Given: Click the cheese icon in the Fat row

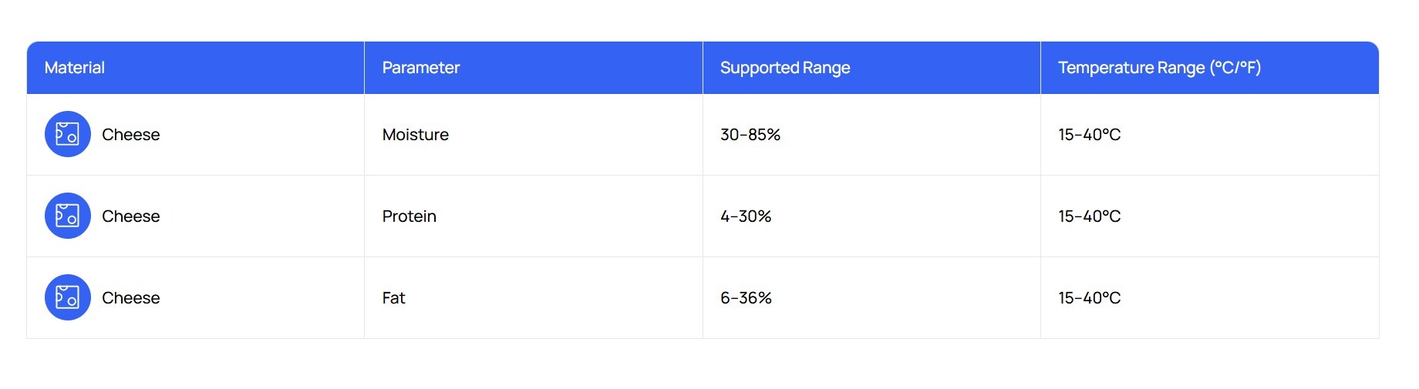Looking at the screenshot, I should tap(68, 297).
